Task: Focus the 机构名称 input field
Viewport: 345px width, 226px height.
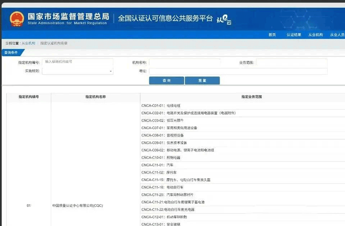Action: [185, 62]
